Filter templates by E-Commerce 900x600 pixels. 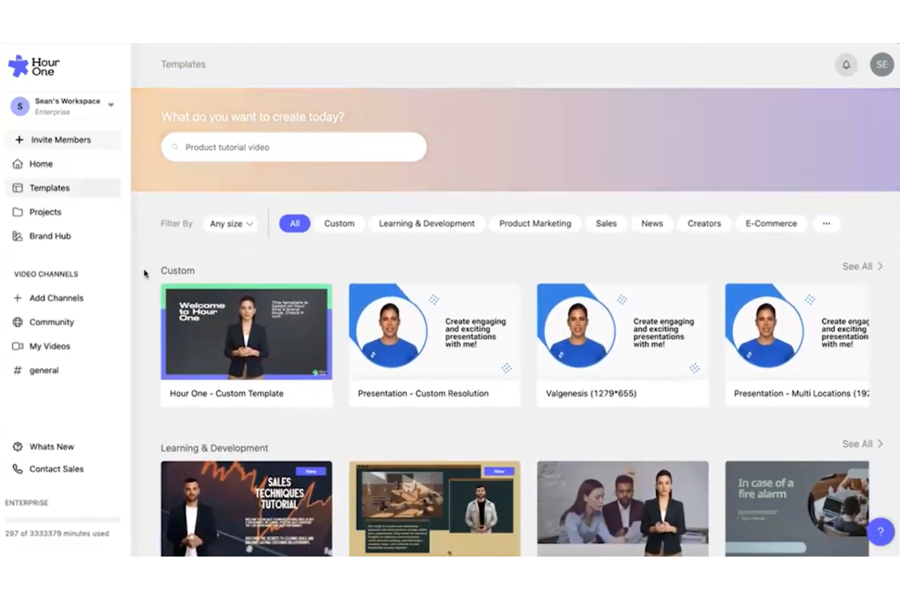pyautogui.click(x=771, y=224)
